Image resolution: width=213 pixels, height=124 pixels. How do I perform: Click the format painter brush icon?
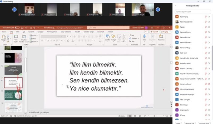8,41
